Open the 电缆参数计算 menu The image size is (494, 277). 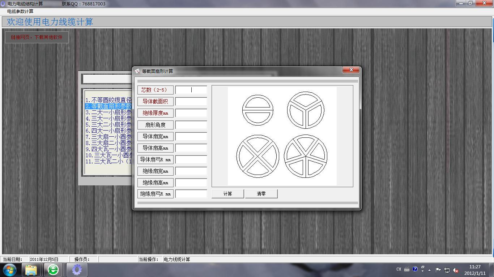click(20, 12)
